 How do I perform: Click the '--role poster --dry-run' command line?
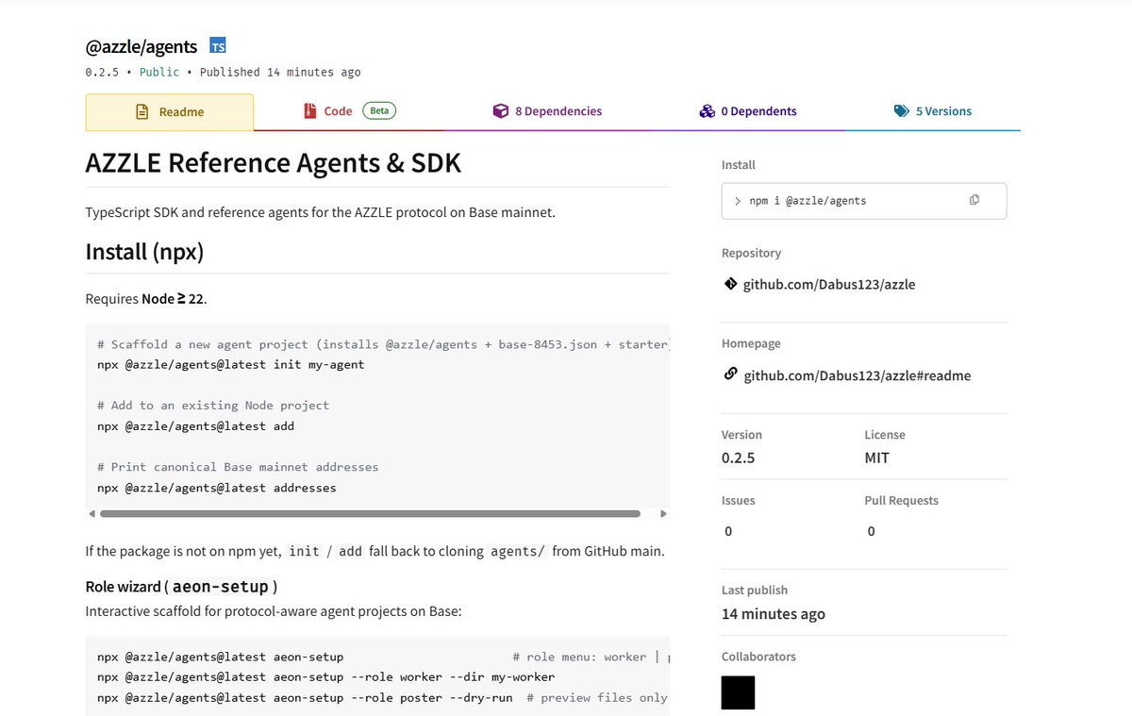coord(305,698)
